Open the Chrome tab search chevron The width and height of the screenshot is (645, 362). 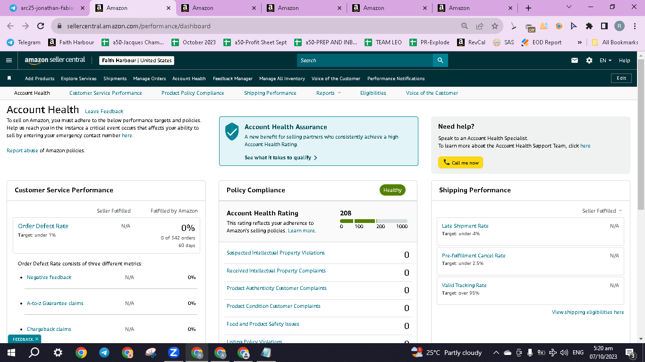(569, 7)
